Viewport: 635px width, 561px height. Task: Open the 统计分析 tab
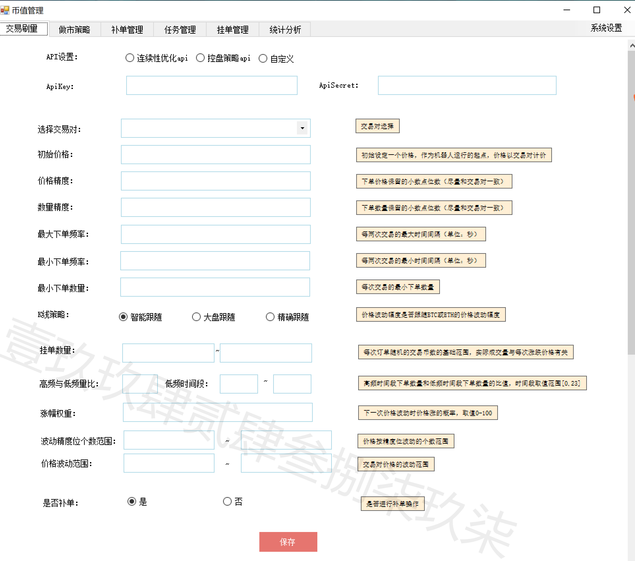point(285,30)
